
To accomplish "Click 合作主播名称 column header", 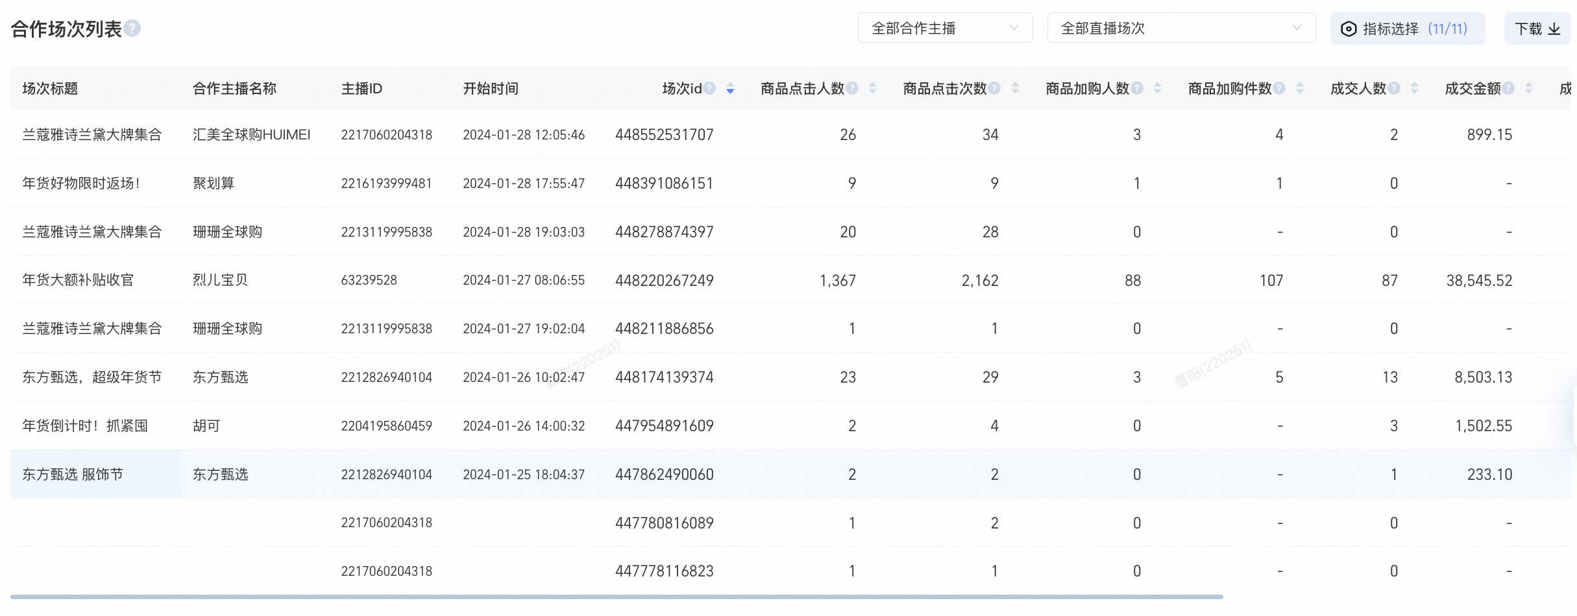I will pos(234,89).
